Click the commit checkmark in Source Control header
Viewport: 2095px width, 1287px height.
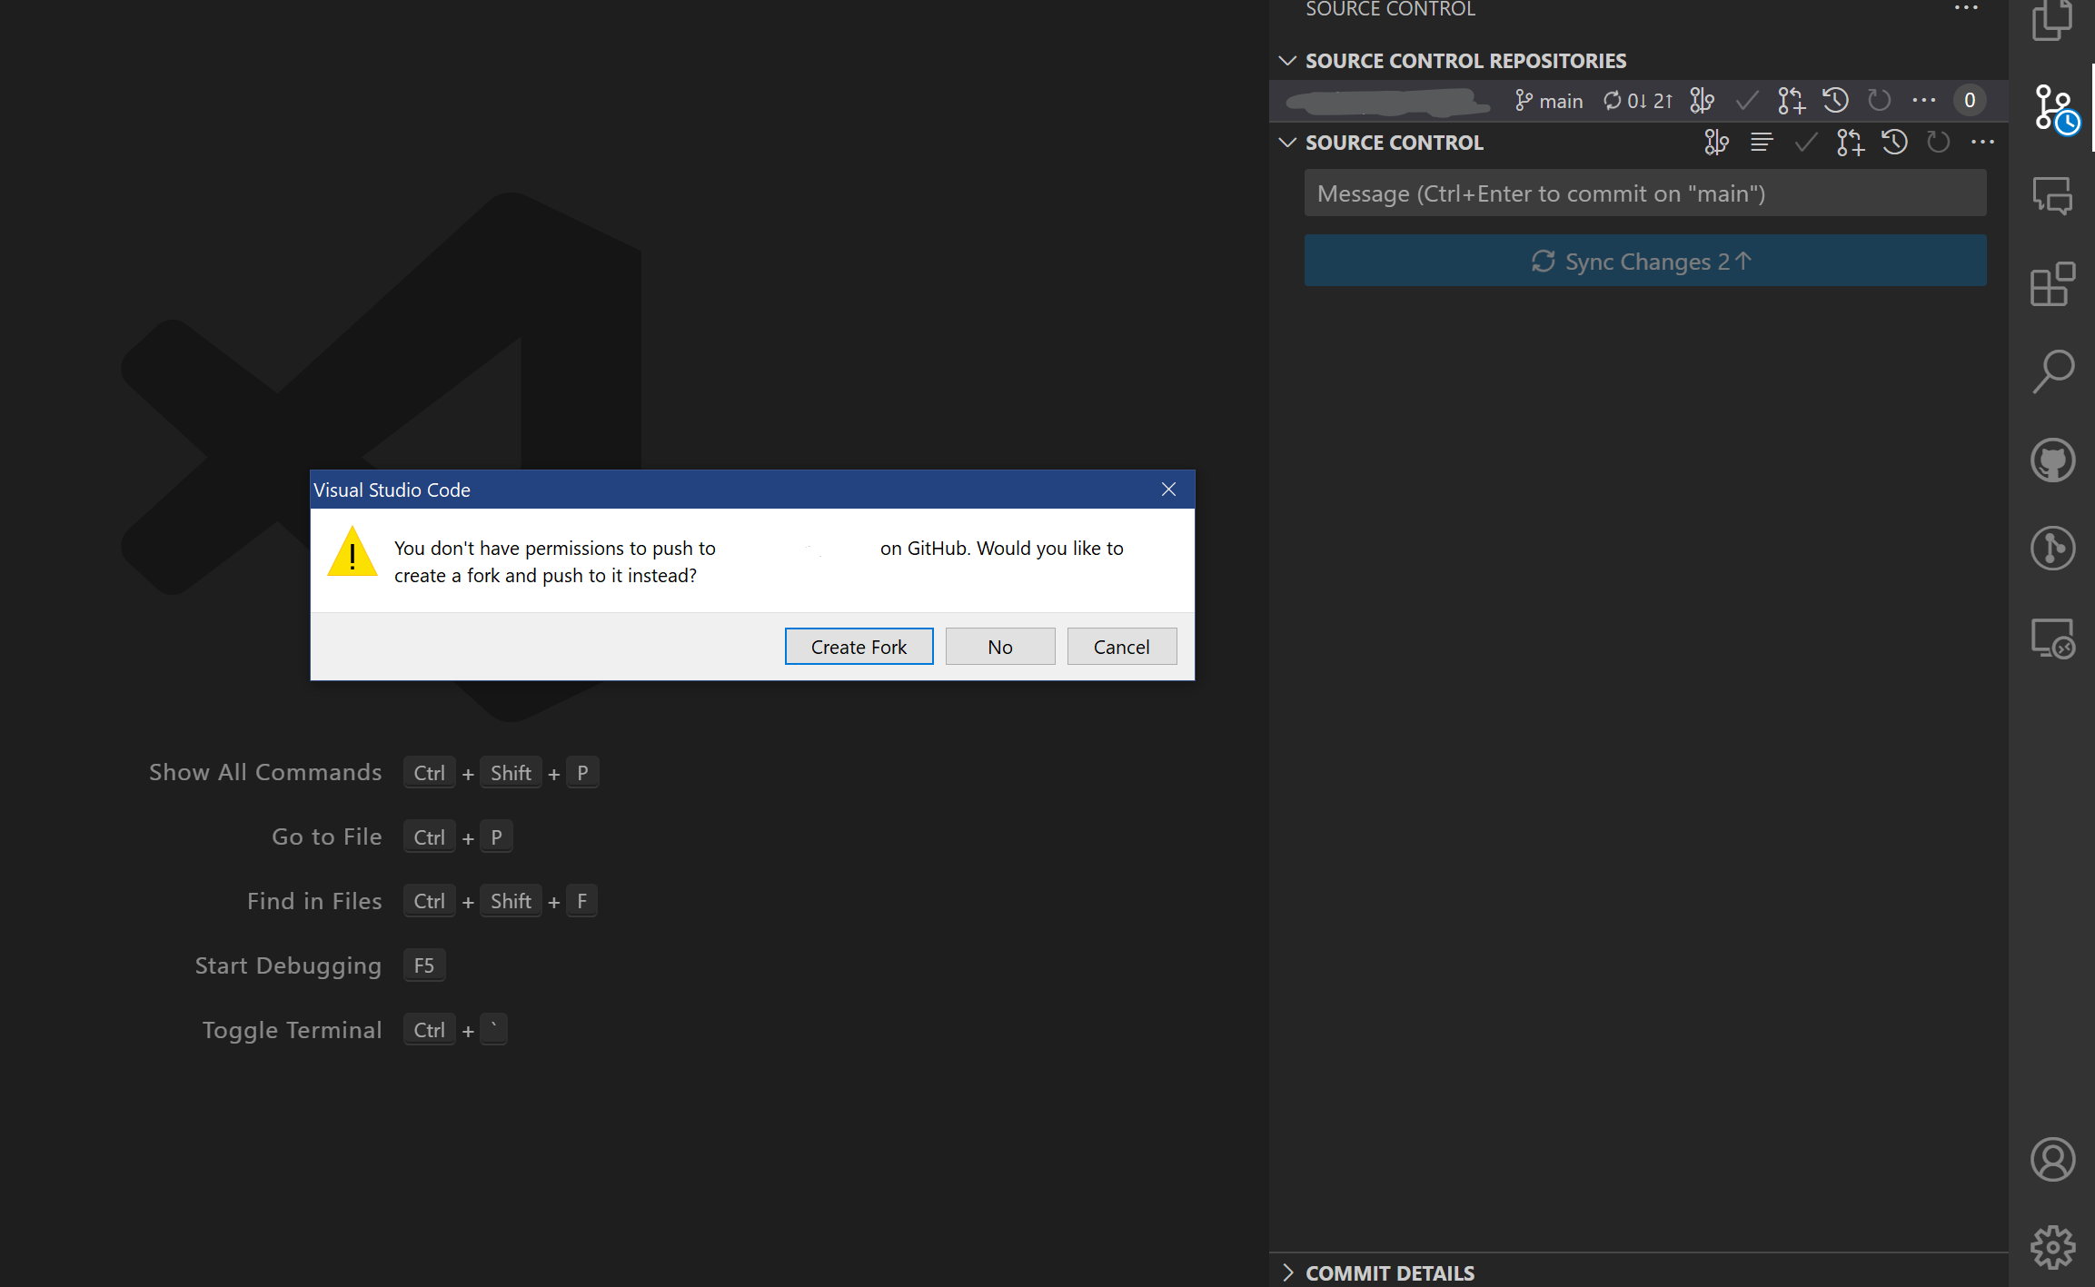coord(1805,143)
